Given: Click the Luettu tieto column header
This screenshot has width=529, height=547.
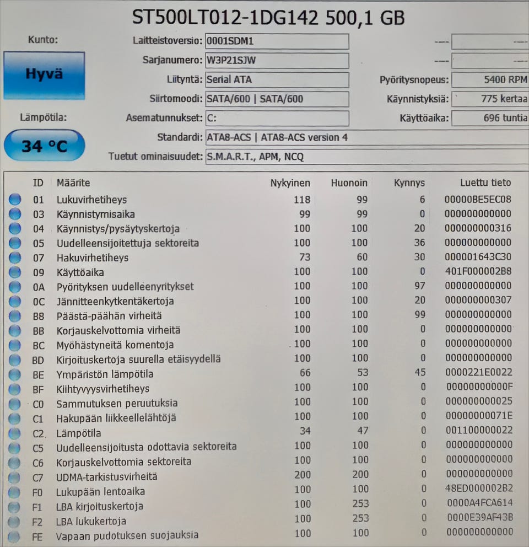Looking at the screenshot, I should coord(485,183).
